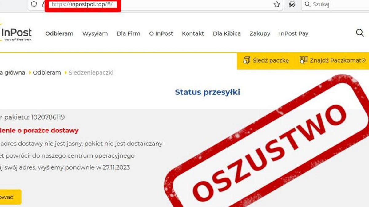
Task: Open the O InPost menu item
Action: 161,34
